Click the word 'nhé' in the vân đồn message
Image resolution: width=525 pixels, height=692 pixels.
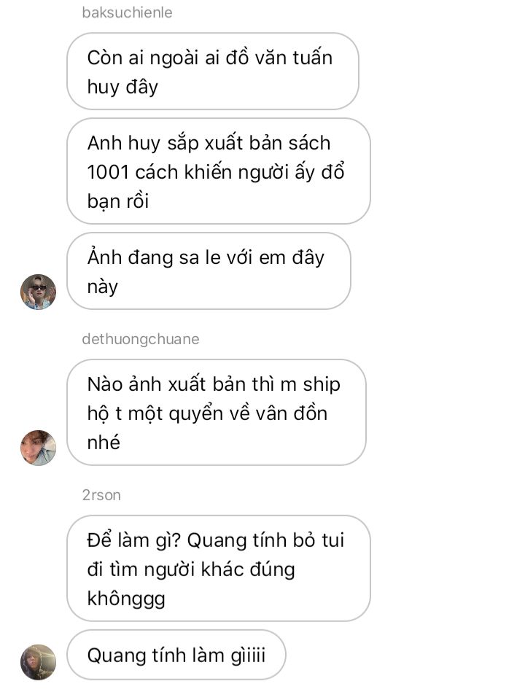pos(104,442)
